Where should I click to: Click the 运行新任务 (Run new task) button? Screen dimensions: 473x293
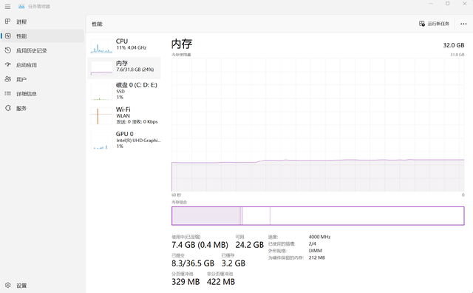coord(434,24)
